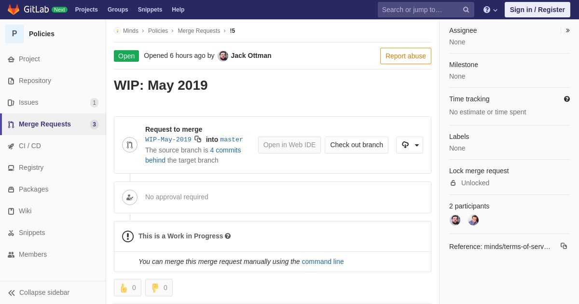Open Snippets in the top bar
Image resolution: width=579 pixels, height=304 pixels.
(150, 10)
